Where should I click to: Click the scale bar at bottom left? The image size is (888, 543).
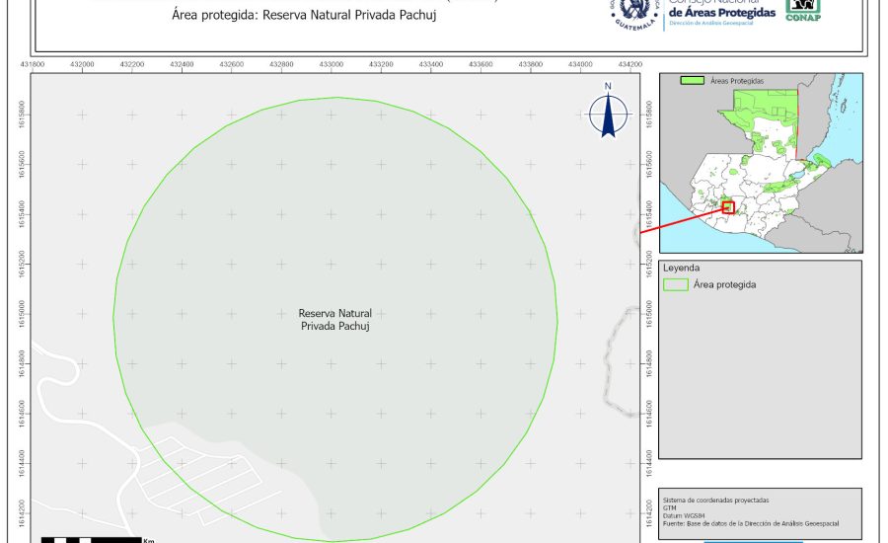[91, 539]
